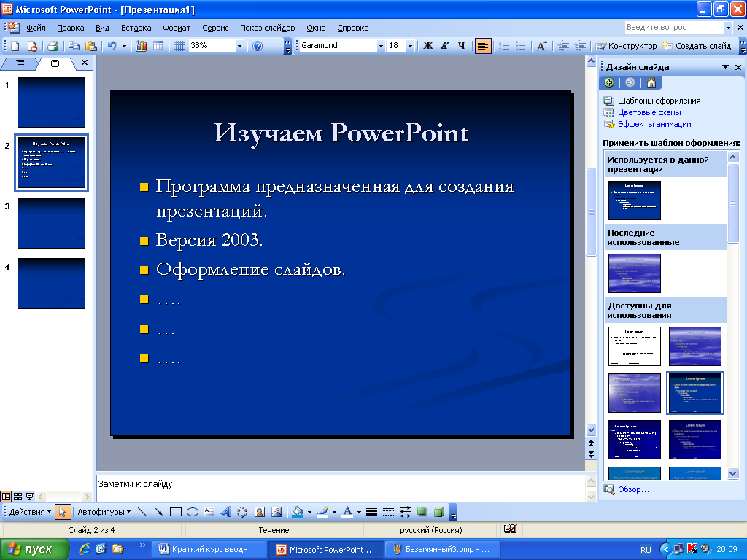Open the Цветовые схемы link

click(x=649, y=112)
